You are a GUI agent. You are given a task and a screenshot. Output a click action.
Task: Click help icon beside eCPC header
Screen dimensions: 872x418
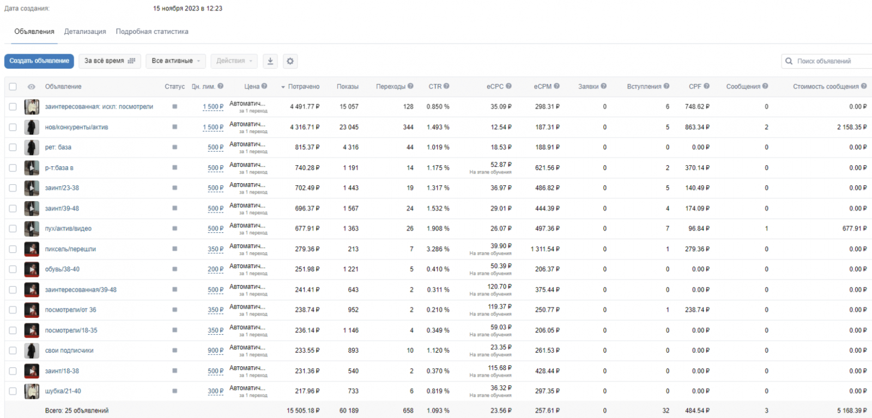[508, 86]
